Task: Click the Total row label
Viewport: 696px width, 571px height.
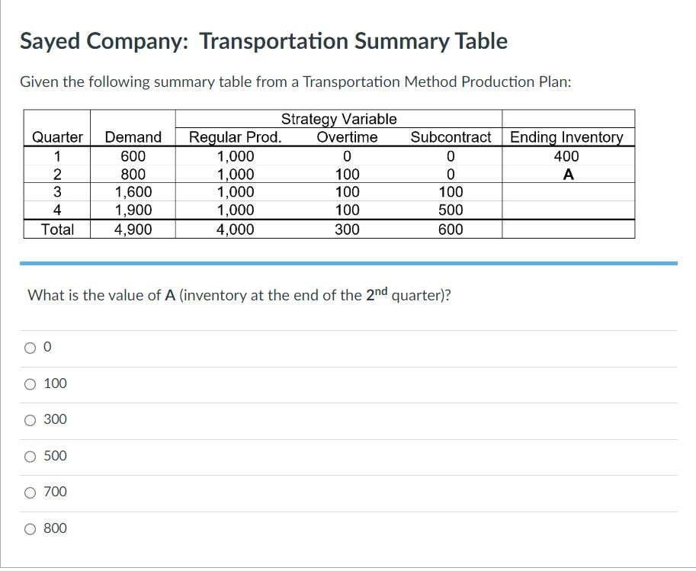Action: (x=57, y=229)
